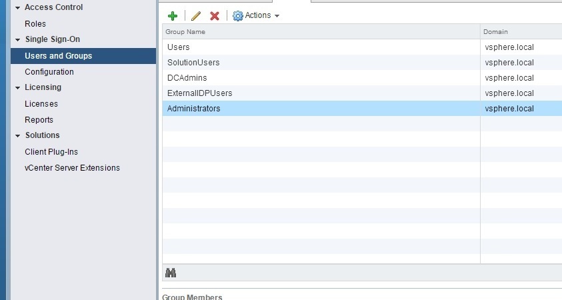Select the DCAdmins group row

[x=362, y=78]
